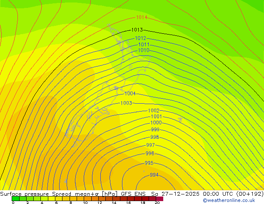Click the 995 isobar label
Image resolution: width=264 pixels, height=204 pixels.
[x=149, y=163]
